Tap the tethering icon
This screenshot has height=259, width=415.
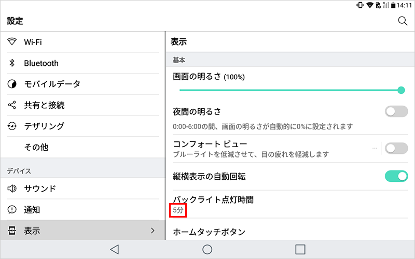pyautogui.click(x=12, y=126)
